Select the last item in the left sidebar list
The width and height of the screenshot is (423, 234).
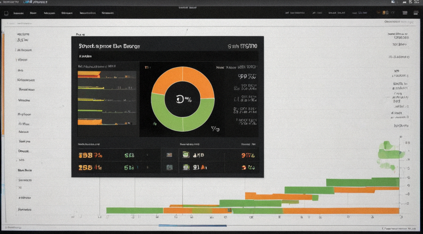pos(24,209)
